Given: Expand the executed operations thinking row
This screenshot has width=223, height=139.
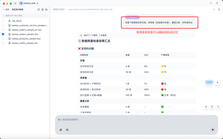Looking at the screenshot, I should pos(136,35).
